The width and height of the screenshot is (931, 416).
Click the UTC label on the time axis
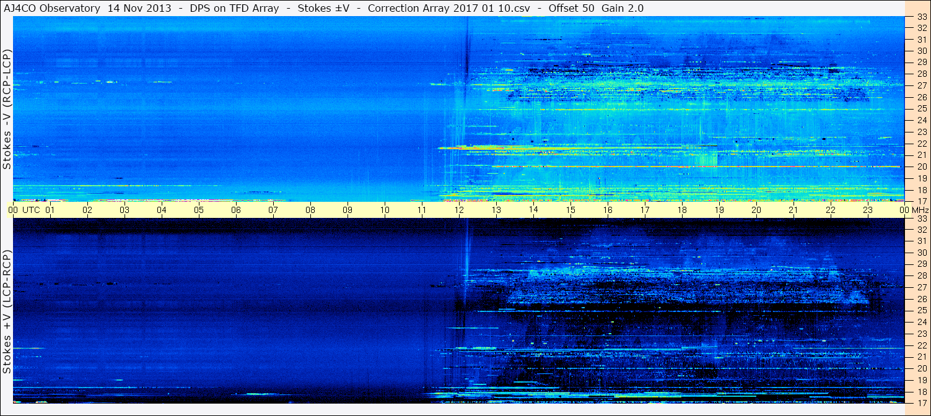(x=31, y=210)
